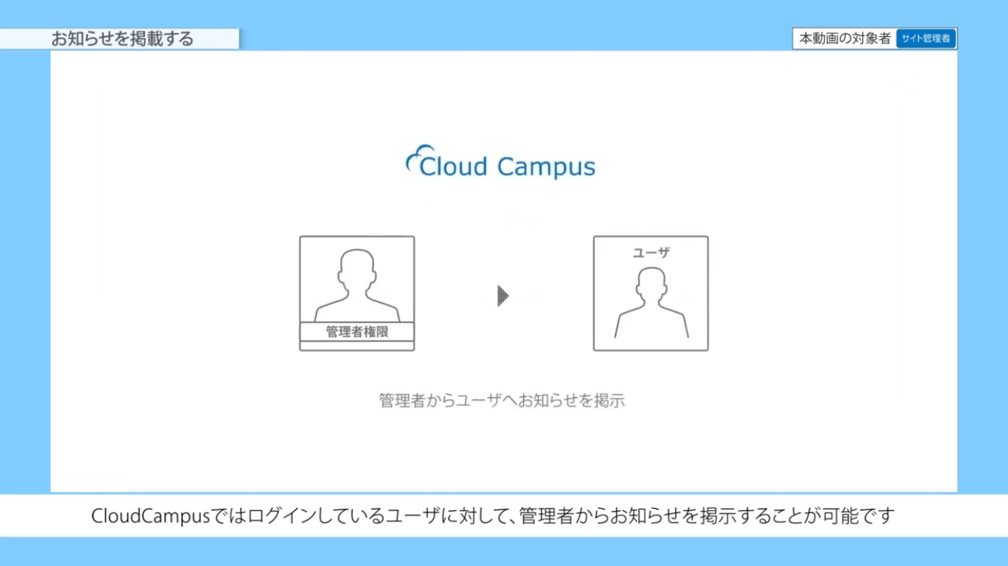Click the 本動画の対象者 text

tap(846, 38)
